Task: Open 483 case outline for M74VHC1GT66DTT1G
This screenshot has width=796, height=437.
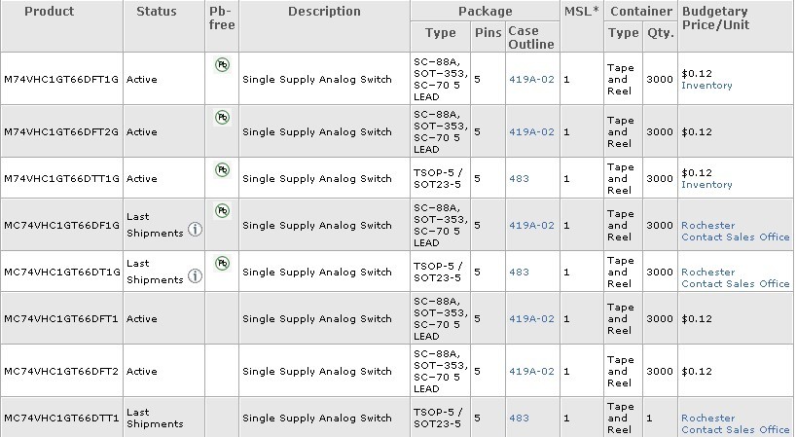Action: tap(519, 179)
